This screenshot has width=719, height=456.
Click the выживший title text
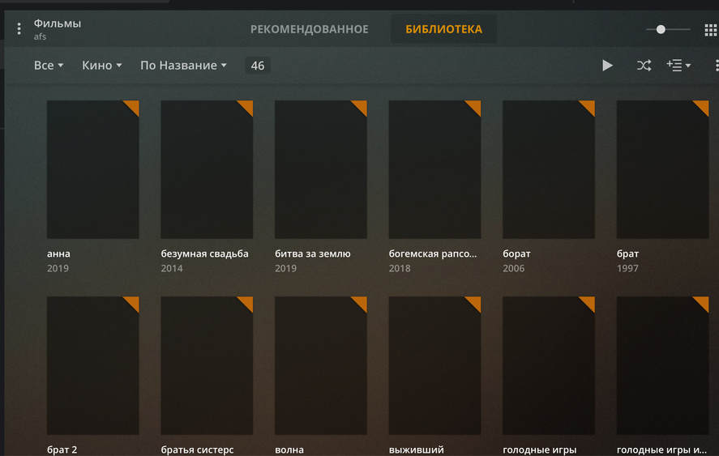416,450
